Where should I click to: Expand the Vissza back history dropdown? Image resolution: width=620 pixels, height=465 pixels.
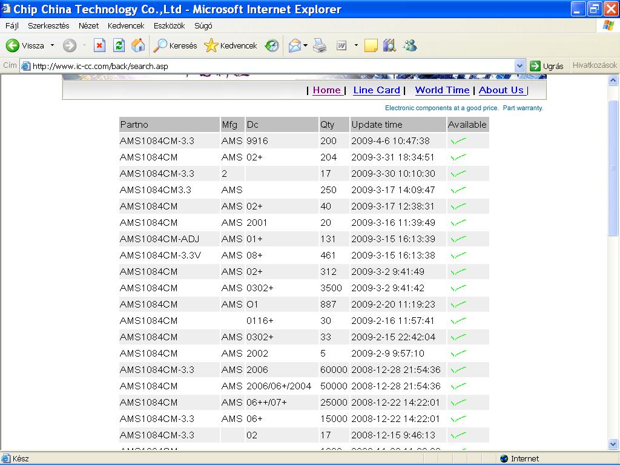click(52, 45)
